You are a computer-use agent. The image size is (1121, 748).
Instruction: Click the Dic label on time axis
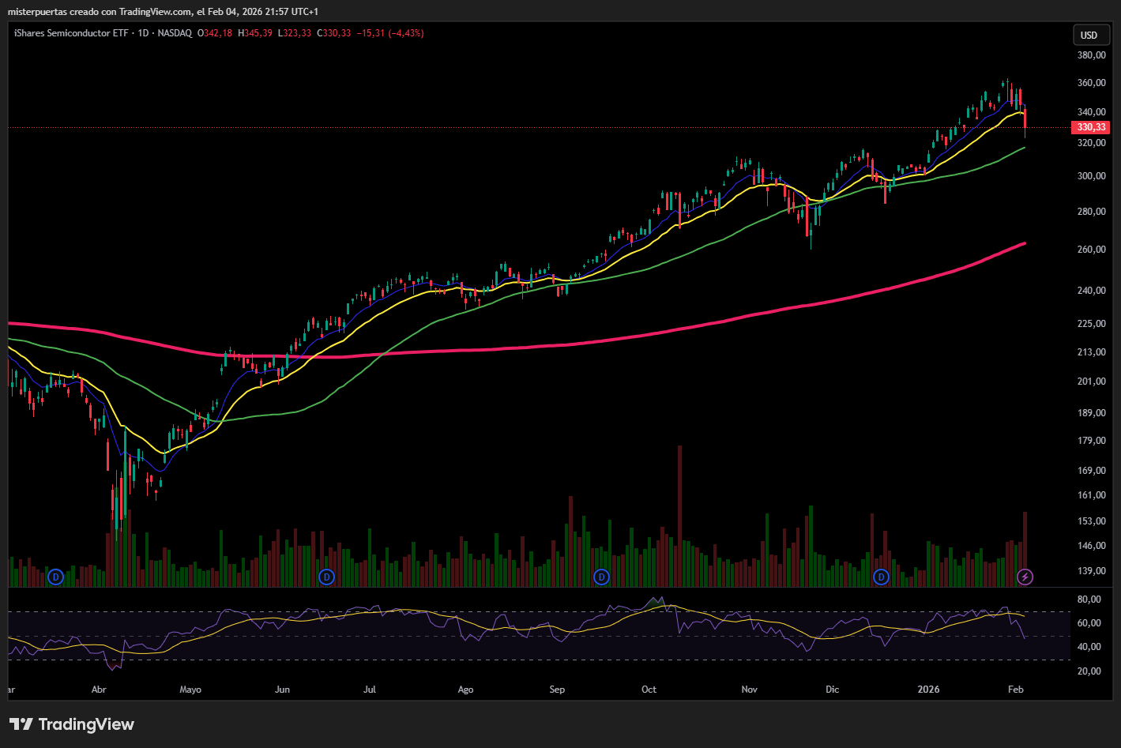pyautogui.click(x=832, y=690)
